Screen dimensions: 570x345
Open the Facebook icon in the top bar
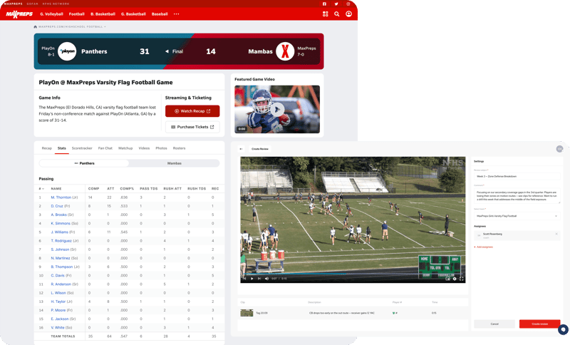click(x=324, y=4)
